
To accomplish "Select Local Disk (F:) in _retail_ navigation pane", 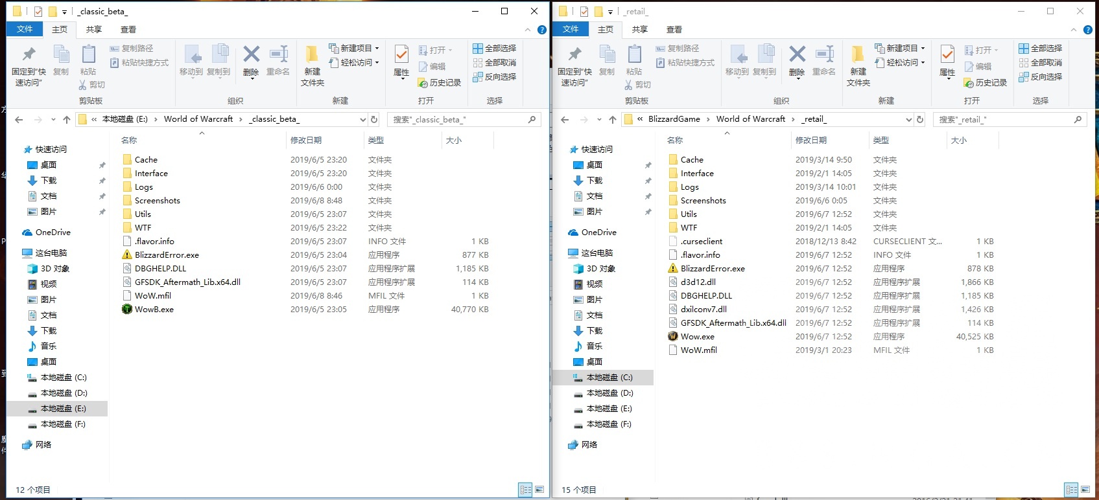I will click(603, 424).
